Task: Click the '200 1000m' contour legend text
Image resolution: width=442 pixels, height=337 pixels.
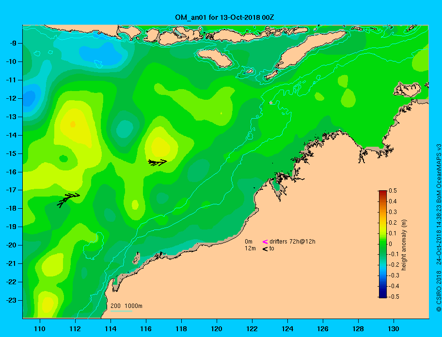Action: tap(126, 306)
